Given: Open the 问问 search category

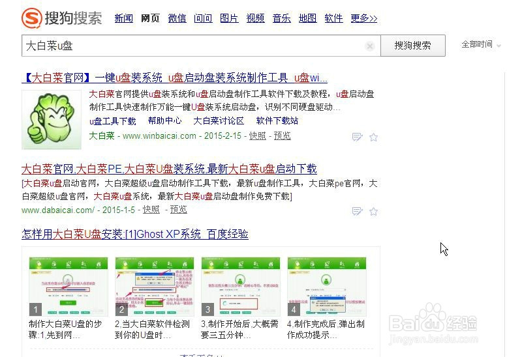Looking at the screenshot, I should pos(203,18).
